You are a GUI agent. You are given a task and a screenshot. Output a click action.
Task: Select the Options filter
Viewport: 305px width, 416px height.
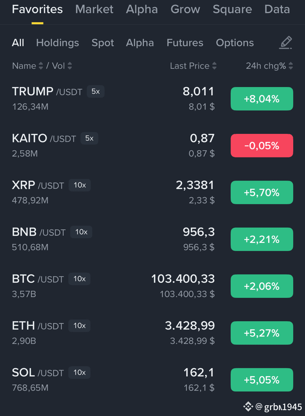pos(235,43)
